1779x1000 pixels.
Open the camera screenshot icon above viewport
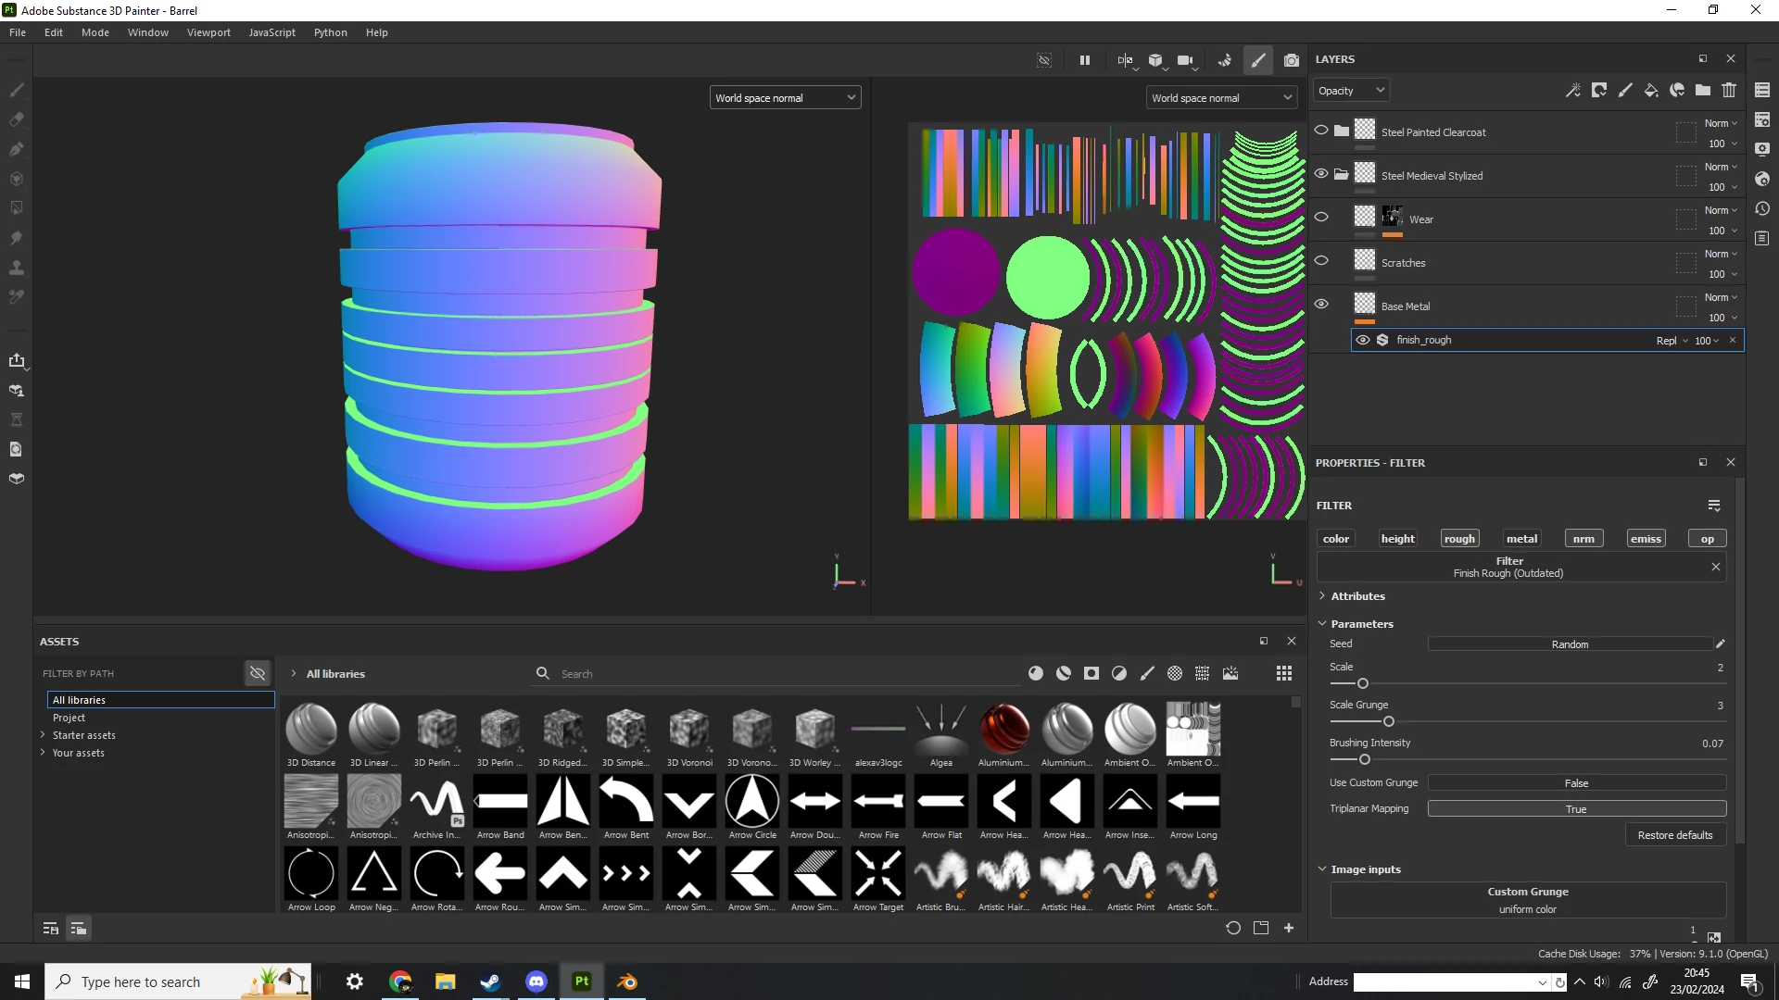coord(1291,60)
